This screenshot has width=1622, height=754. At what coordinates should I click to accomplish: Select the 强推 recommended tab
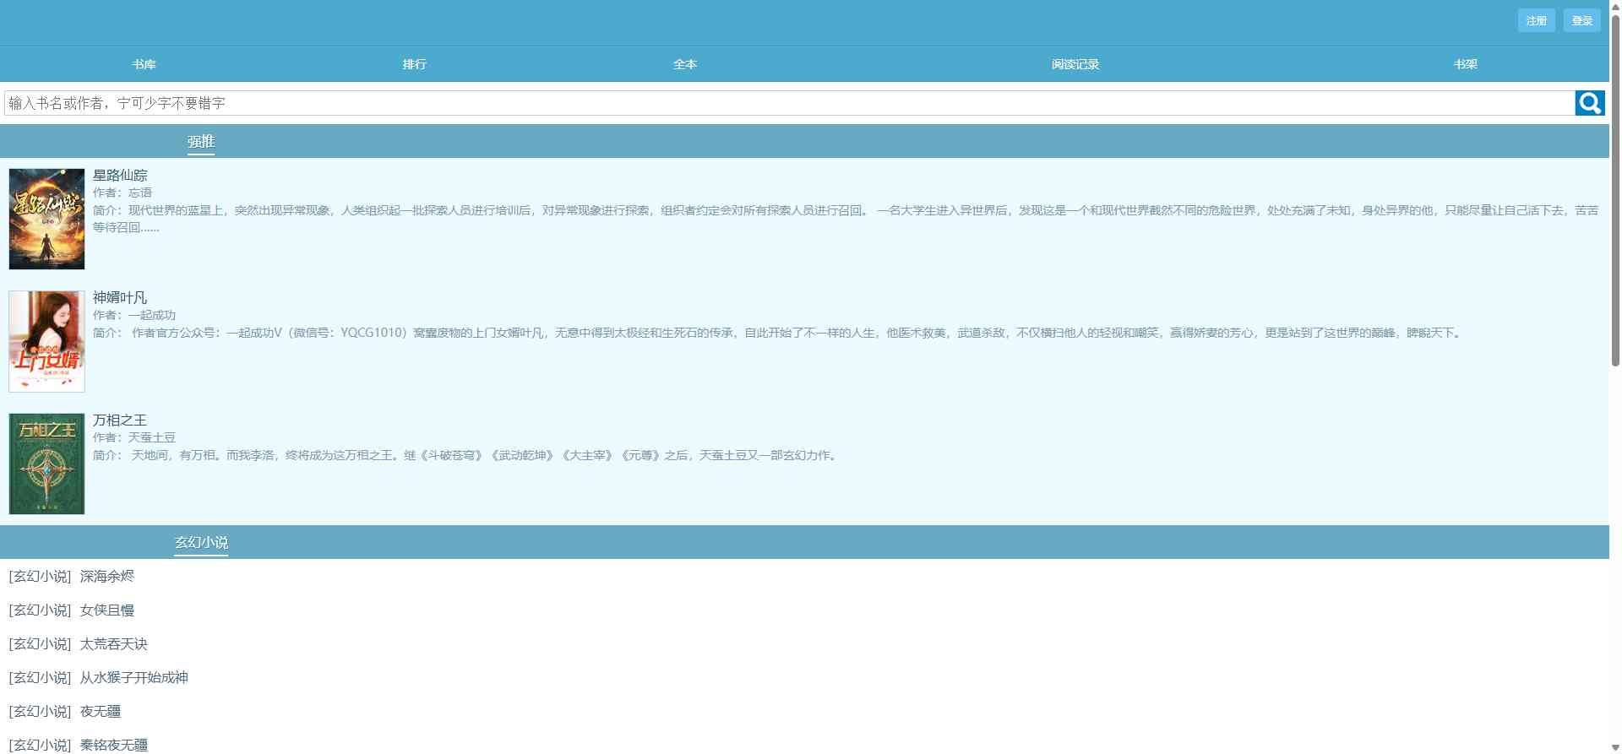pos(201,142)
